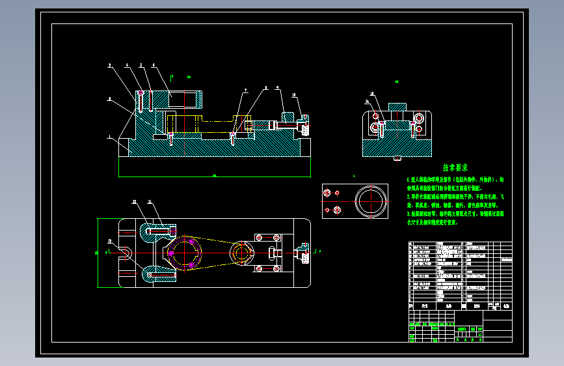
Task: Pick the green vertical width dimension beside the plan view
Action: tap(98, 253)
